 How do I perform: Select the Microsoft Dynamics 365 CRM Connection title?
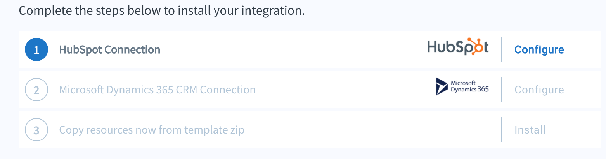(x=157, y=90)
